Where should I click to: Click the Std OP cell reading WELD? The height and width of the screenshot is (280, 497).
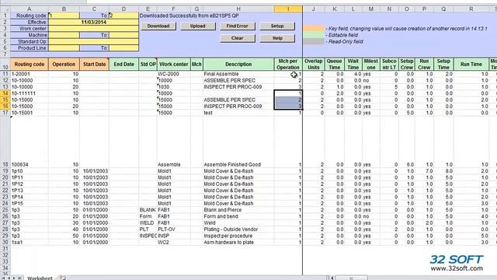click(x=148, y=223)
